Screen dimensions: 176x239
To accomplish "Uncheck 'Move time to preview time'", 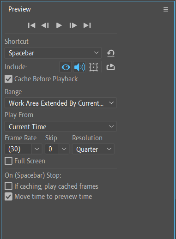I will pyautogui.click(x=8, y=197).
